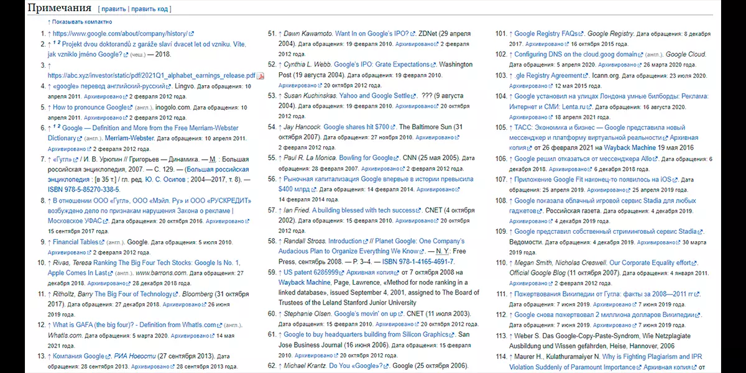This screenshot has height=373, width=746.
Task: Open 'Рыночная капитализация Google впервые' link
Action: coord(375,184)
